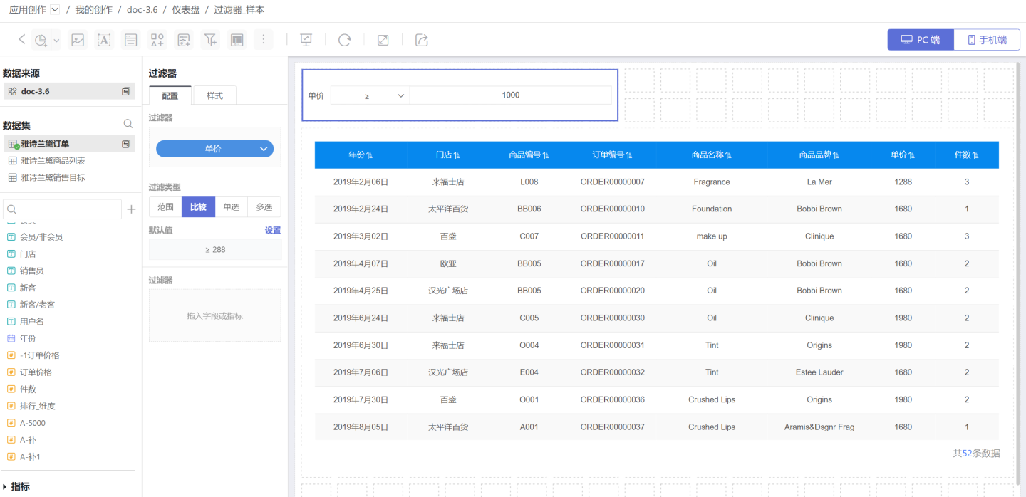Expand the 单价 filter field dropdown

click(214, 149)
